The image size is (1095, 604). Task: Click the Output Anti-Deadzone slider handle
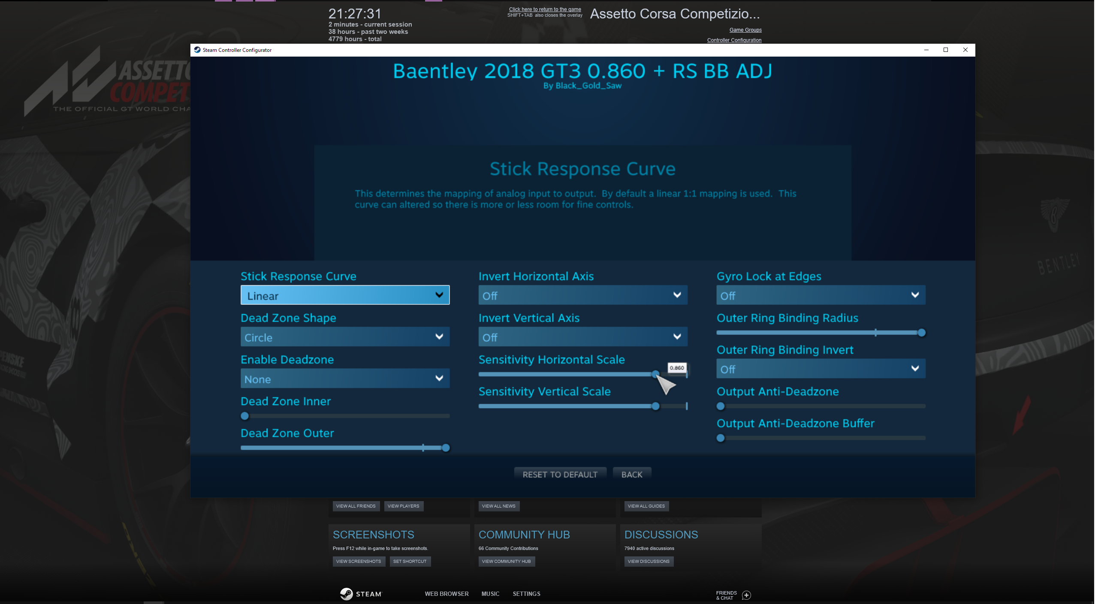(x=721, y=406)
